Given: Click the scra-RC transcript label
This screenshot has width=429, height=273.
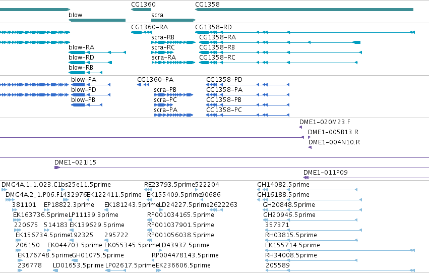Looking at the screenshot, I should [163, 47].
